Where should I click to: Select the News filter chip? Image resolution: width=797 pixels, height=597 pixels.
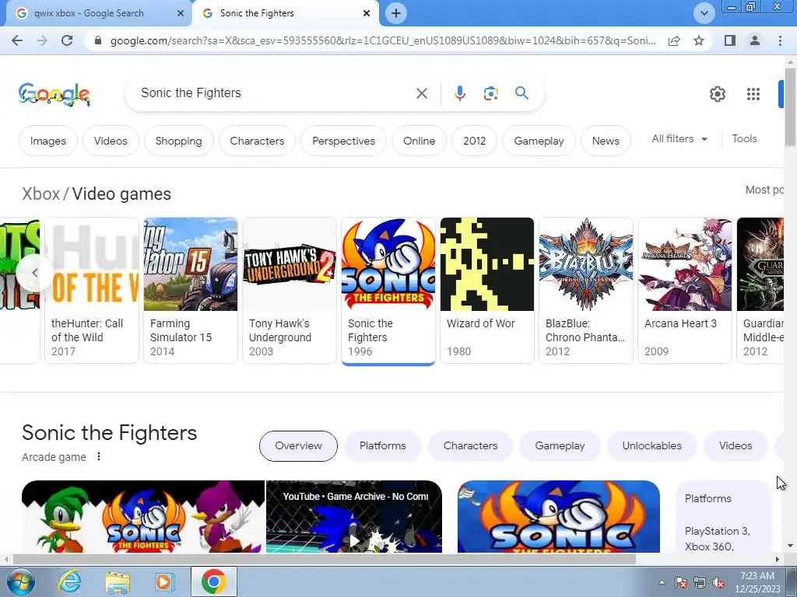[606, 141]
